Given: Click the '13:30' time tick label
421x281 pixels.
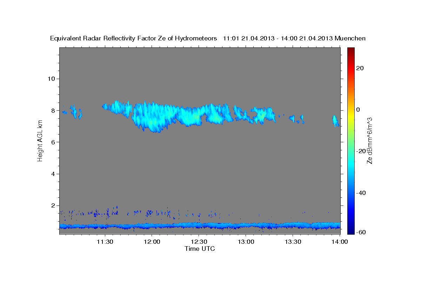Looking at the screenshot, I should coord(293,242).
